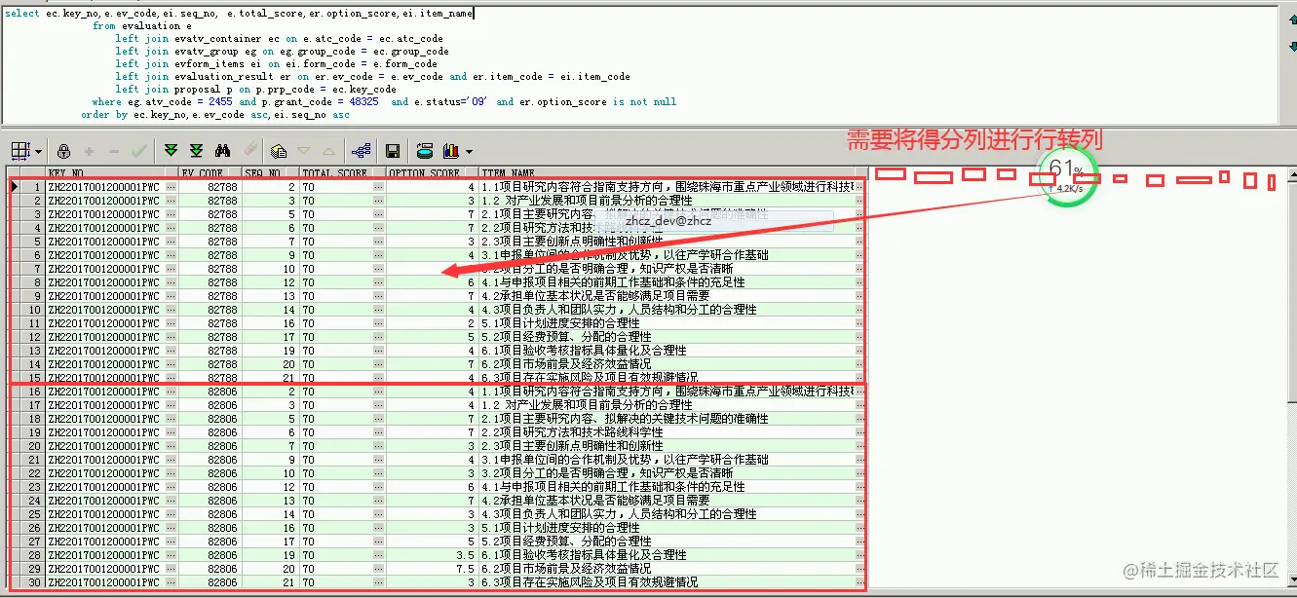The height and width of the screenshot is (598, 1297).
Task: Open the TOTAL_SCORE ellipsis button in row 20
Action: pos(379,446)
